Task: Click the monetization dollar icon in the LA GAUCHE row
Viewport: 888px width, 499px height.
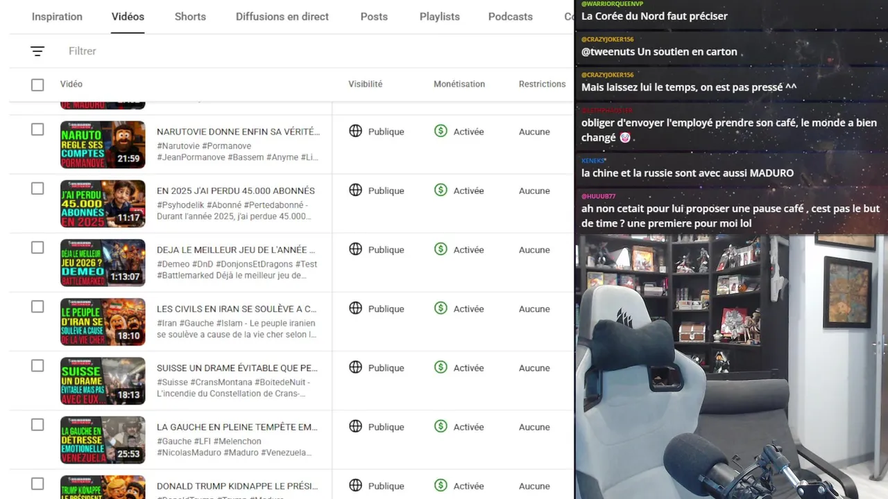Action: [x=441, y=426]
